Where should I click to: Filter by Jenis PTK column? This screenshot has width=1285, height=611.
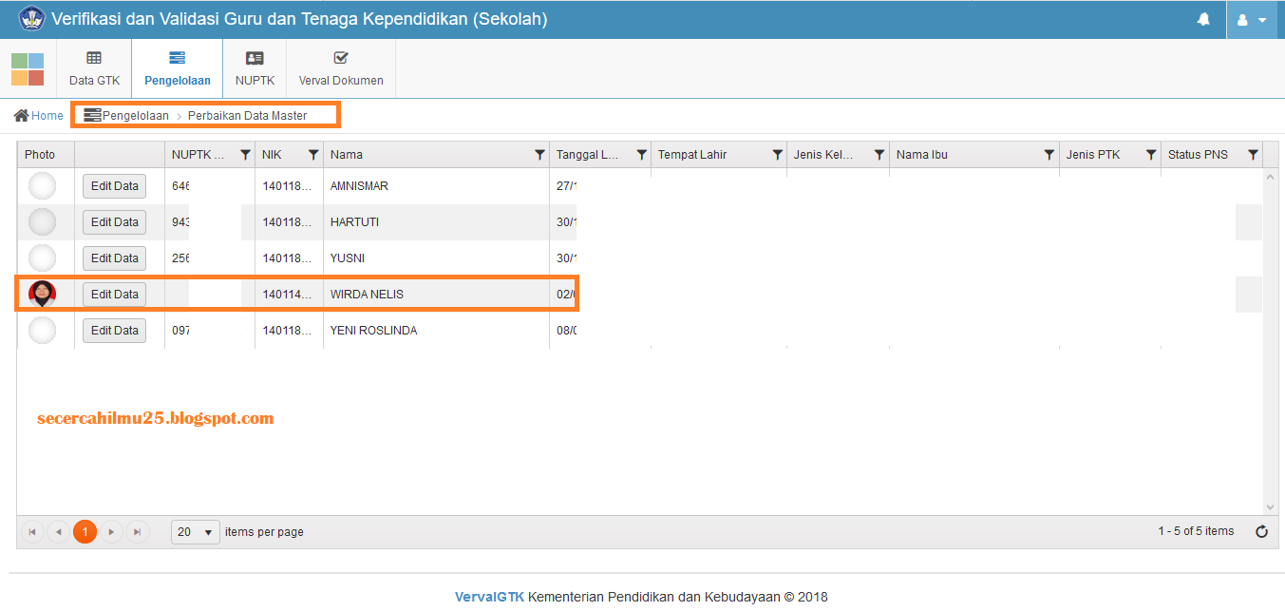pyautogui.click(x=1150, y=155)
